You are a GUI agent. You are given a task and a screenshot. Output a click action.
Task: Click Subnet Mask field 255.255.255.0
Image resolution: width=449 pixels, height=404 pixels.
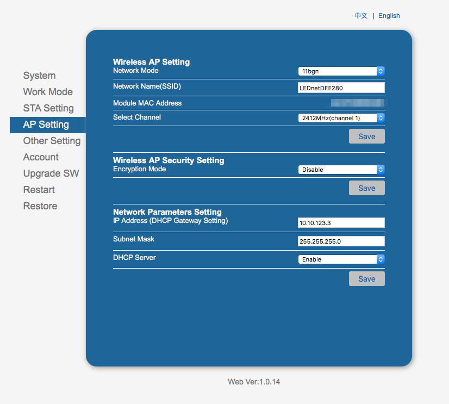341,241
